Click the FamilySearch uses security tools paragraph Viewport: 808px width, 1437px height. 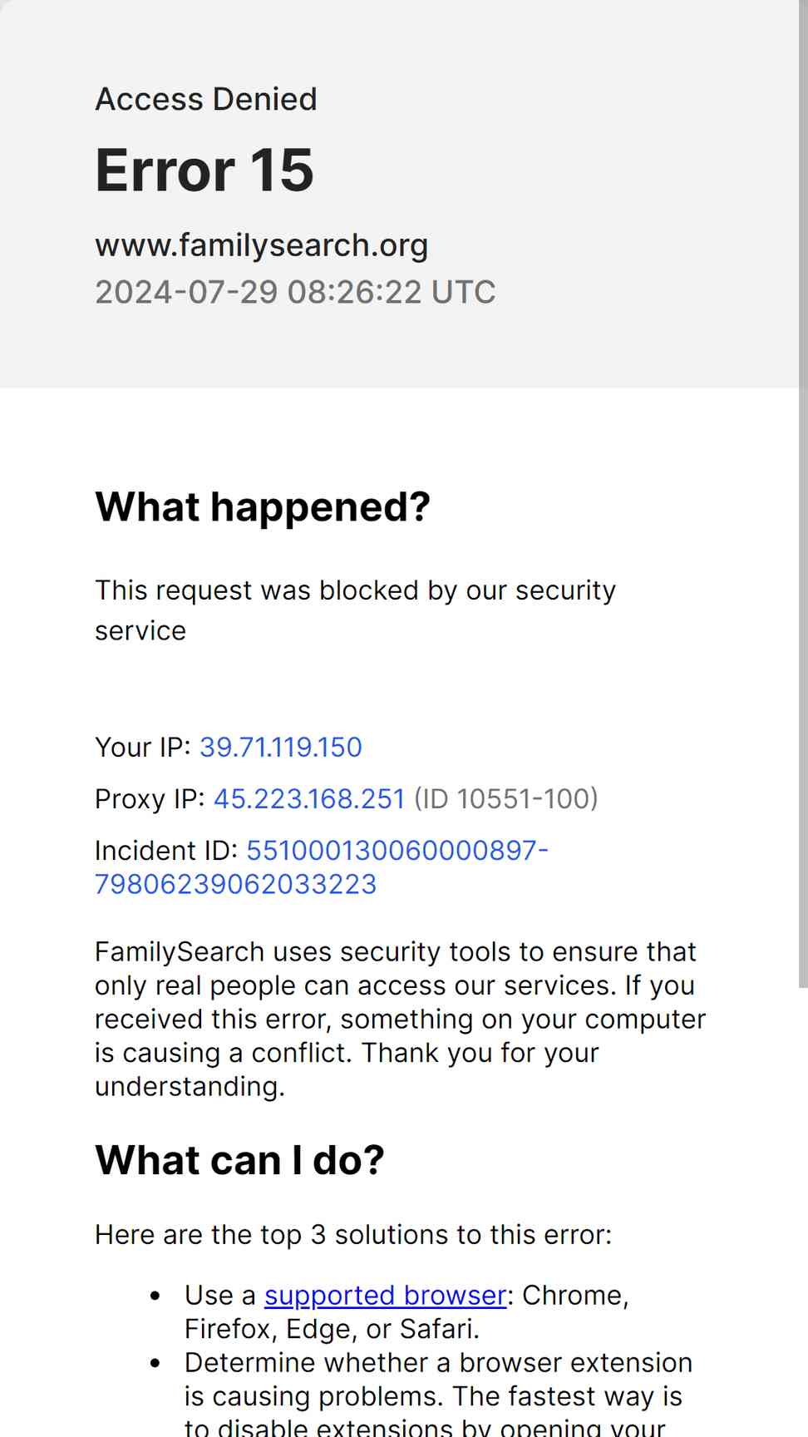pyautogui.click(x=400, y=1019)
